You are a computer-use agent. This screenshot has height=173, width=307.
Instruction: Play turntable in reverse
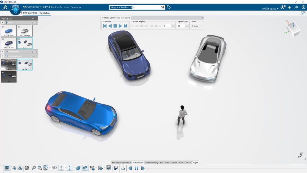pos(110,26)
